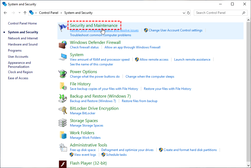Click the Administrative Tools gear icon
Screen dimensions: 251x168
(62, 147)
